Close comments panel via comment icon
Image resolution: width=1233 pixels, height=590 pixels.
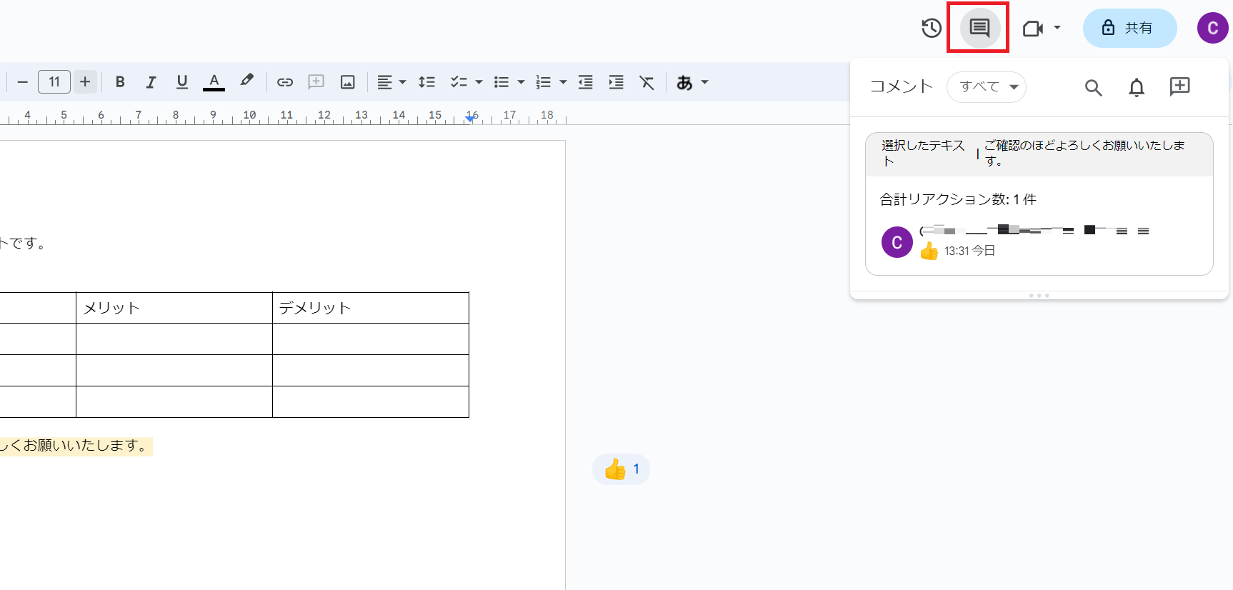pos(979,28)
